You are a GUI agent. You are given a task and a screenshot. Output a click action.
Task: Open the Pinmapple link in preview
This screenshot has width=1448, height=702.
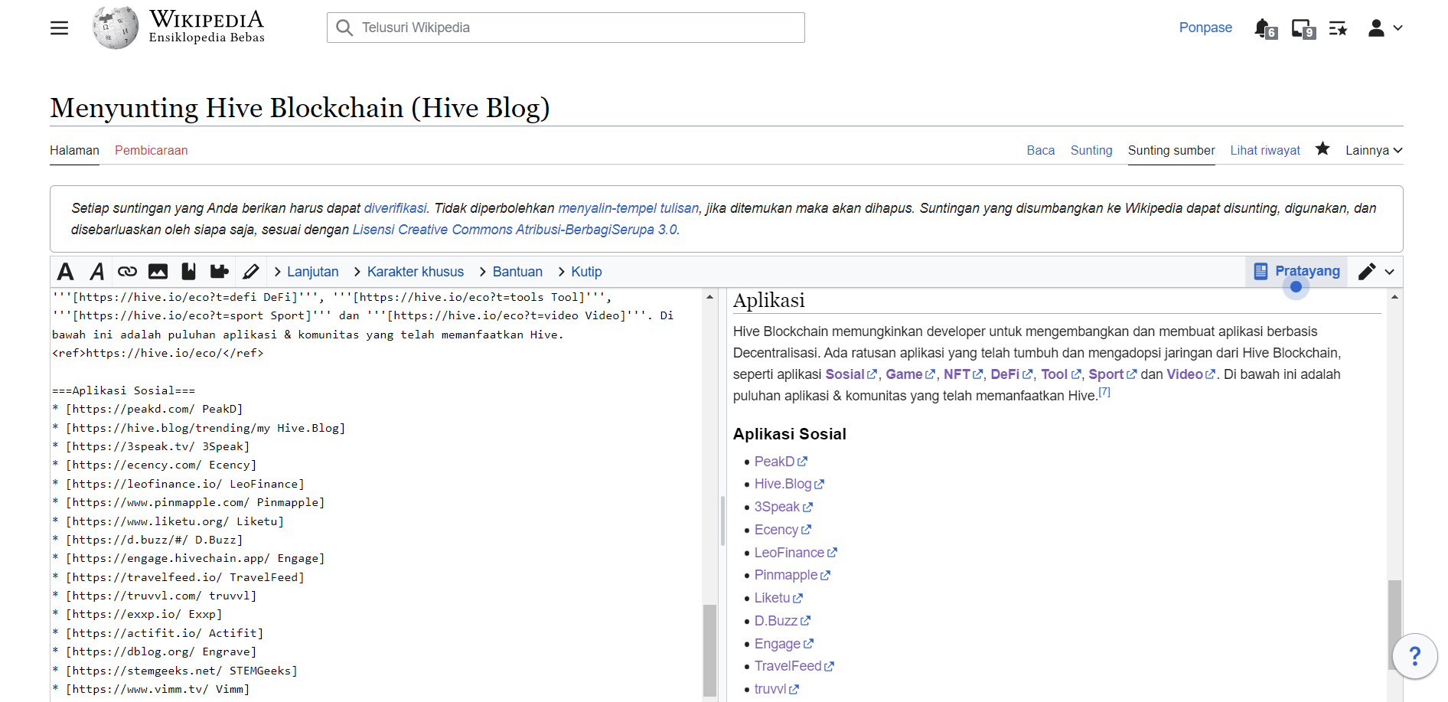(792, 575)
